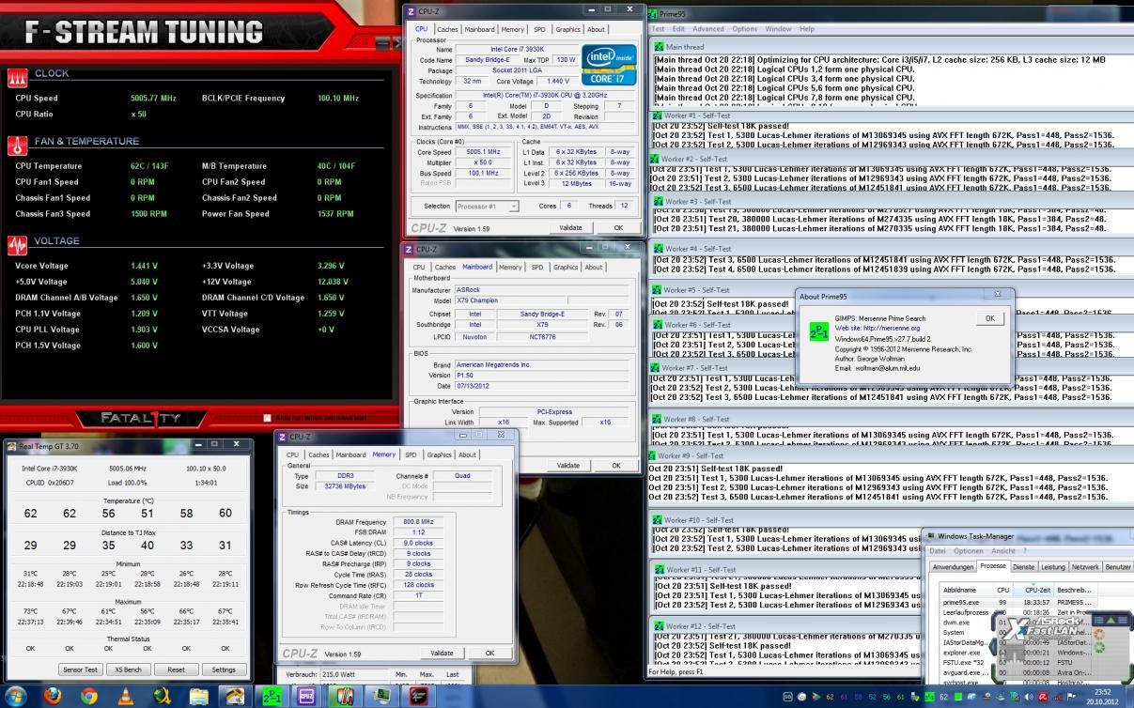Open Windows Explorer folder icon in taskbar
This screenshot has height=708, width=1134.
point(199,696)
